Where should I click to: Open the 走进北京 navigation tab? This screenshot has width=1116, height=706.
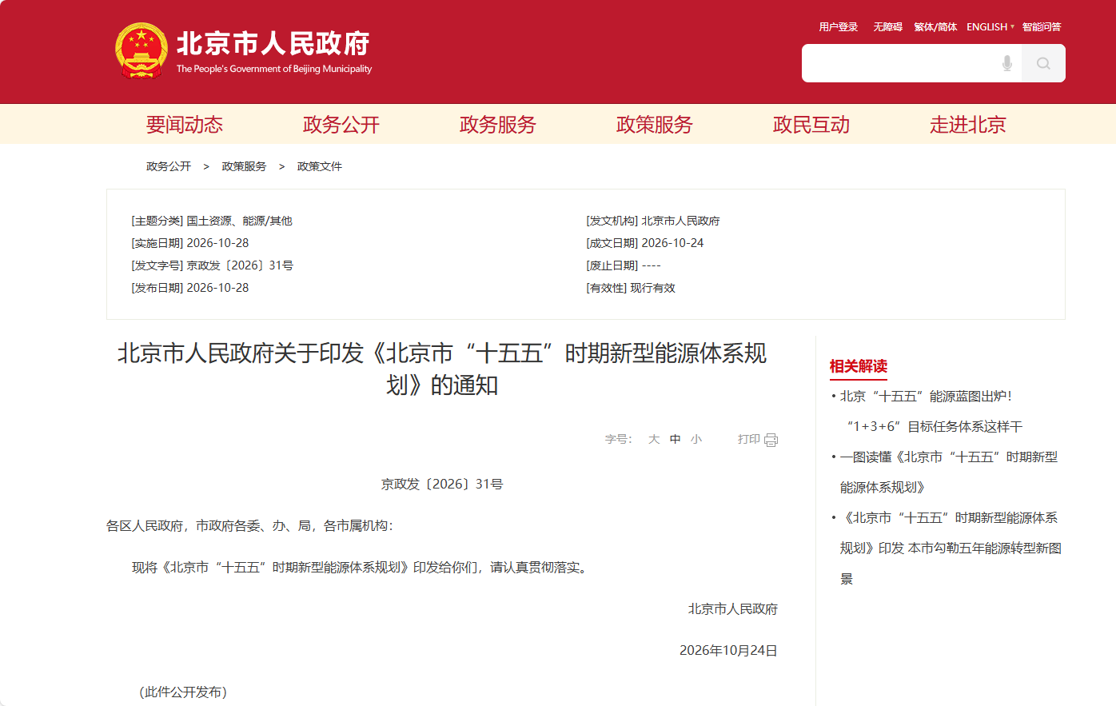(968, 125)
